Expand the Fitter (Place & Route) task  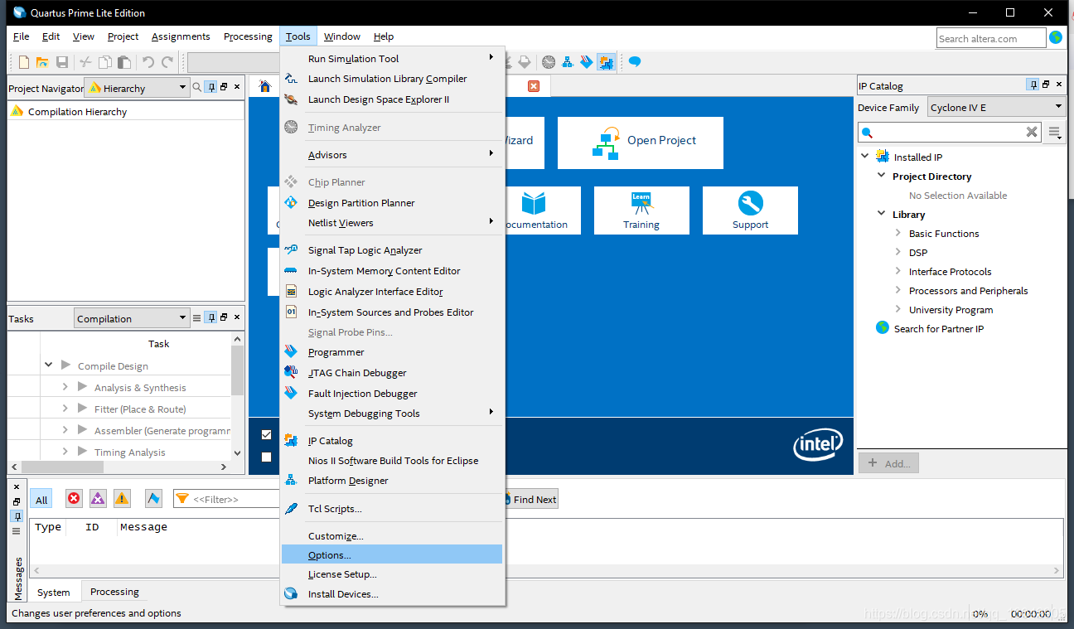click(x=65, y=409)
